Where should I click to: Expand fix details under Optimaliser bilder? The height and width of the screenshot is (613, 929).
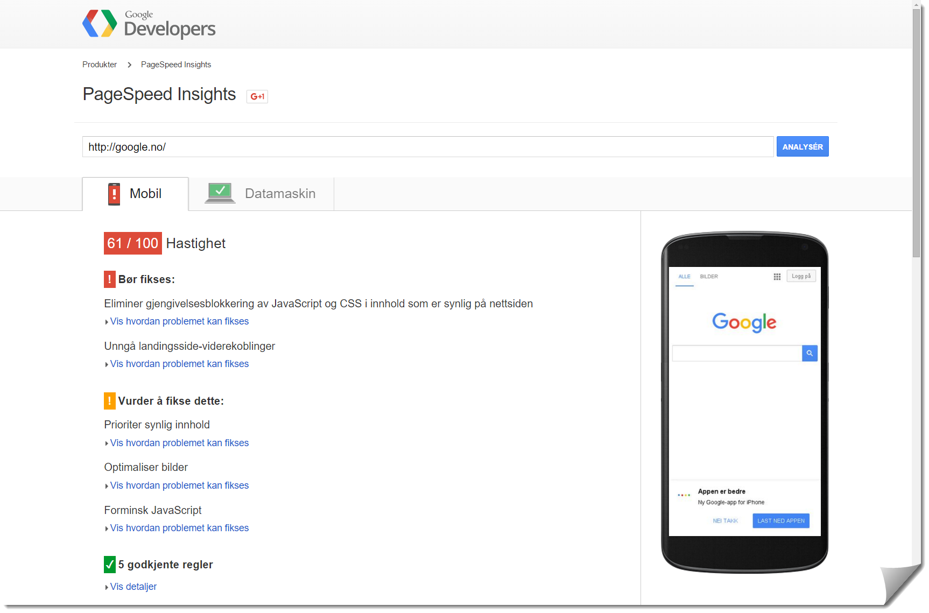pos(179,485)
